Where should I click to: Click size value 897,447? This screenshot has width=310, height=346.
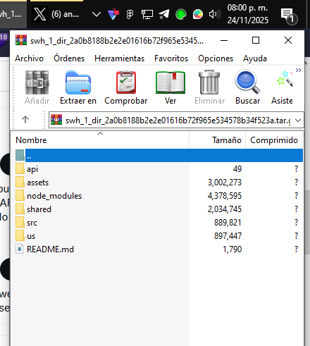[x=228, y=236]
